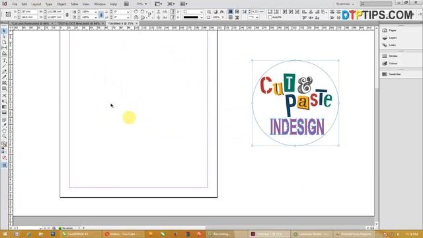The height and width of the screenshot is (238, 423).
Task: Open the View Options dropdown
Action: [158, 4]
